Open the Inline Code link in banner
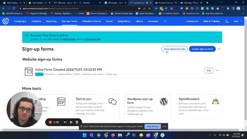Screen dimensions: 247x139 point(69,39)
